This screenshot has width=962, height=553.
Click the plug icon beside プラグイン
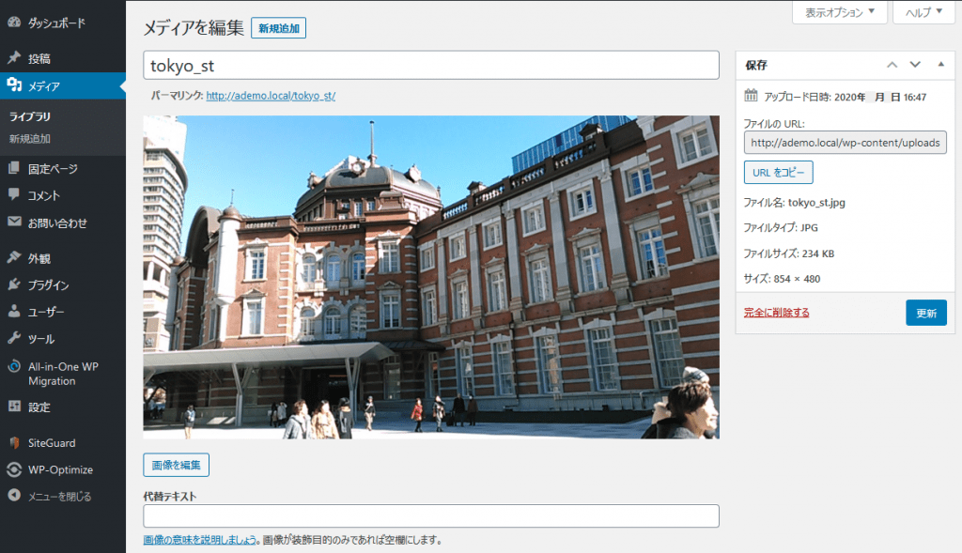(x=14, y=284)
